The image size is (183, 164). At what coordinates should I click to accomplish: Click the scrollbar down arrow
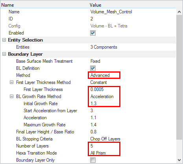pyautogui.click(x=179, y=160)
